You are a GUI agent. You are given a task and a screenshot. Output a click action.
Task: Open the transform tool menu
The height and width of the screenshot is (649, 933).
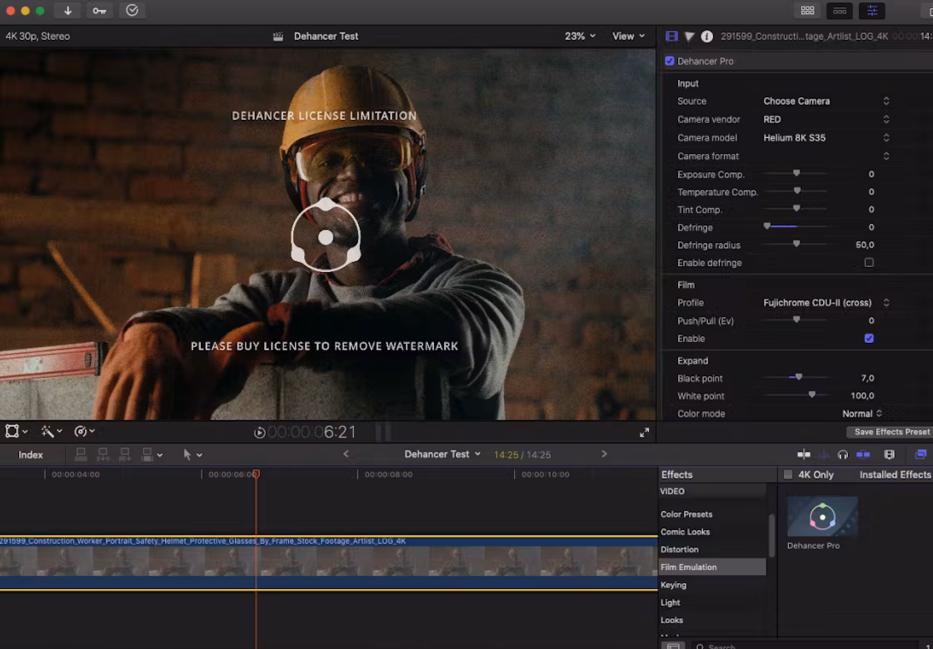click(x=16, y=432)
